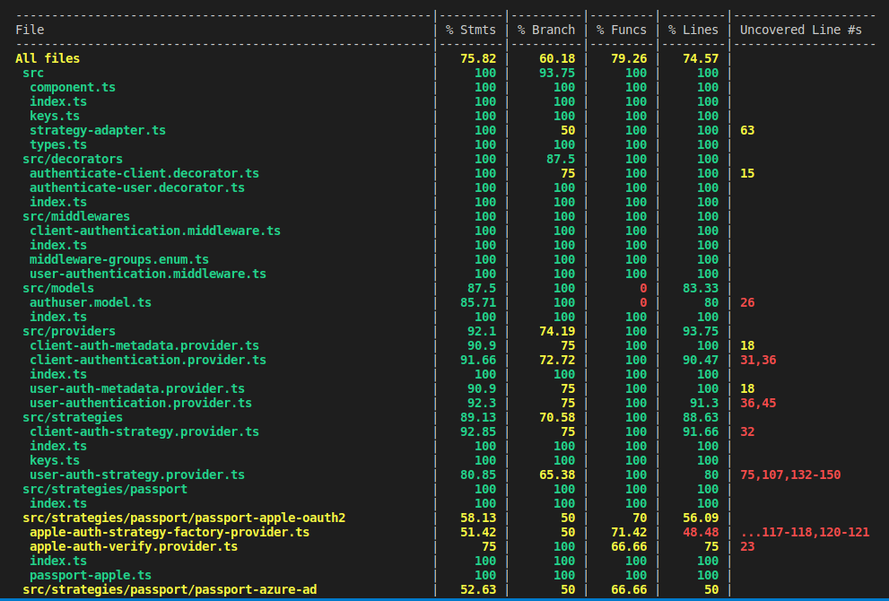Screen dimensions: 889x601
Task: Click uncovered line 32 for client-auth-strategy.provider.ts
Action: 747,432
